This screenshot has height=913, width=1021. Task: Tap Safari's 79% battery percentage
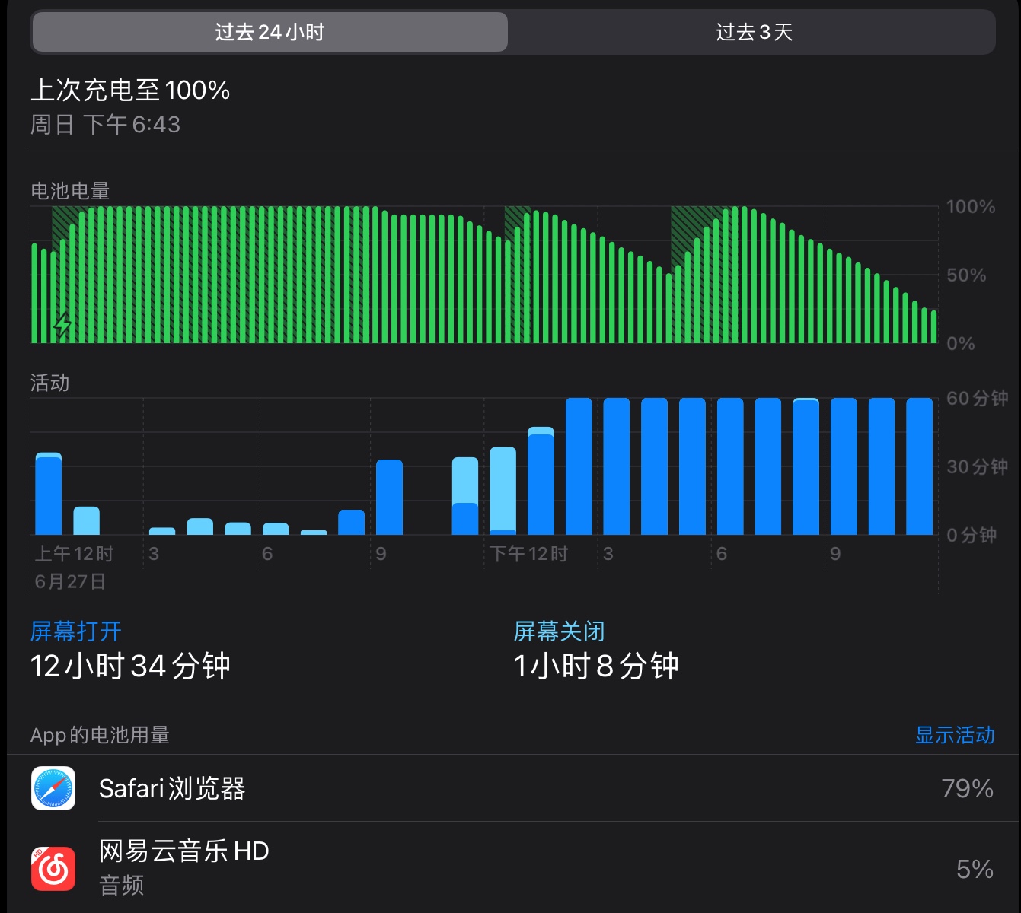coord(966,788)
